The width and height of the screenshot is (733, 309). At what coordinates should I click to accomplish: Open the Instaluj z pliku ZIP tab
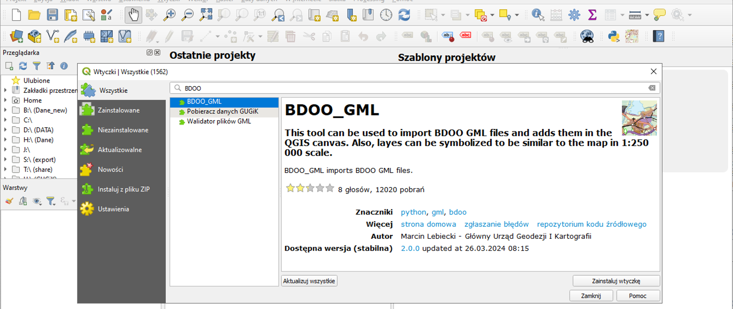coord(123,189)
